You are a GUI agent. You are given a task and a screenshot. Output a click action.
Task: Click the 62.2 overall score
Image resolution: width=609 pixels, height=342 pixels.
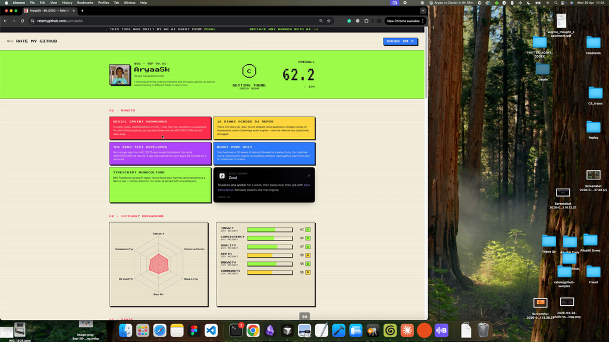pos(299,75)
